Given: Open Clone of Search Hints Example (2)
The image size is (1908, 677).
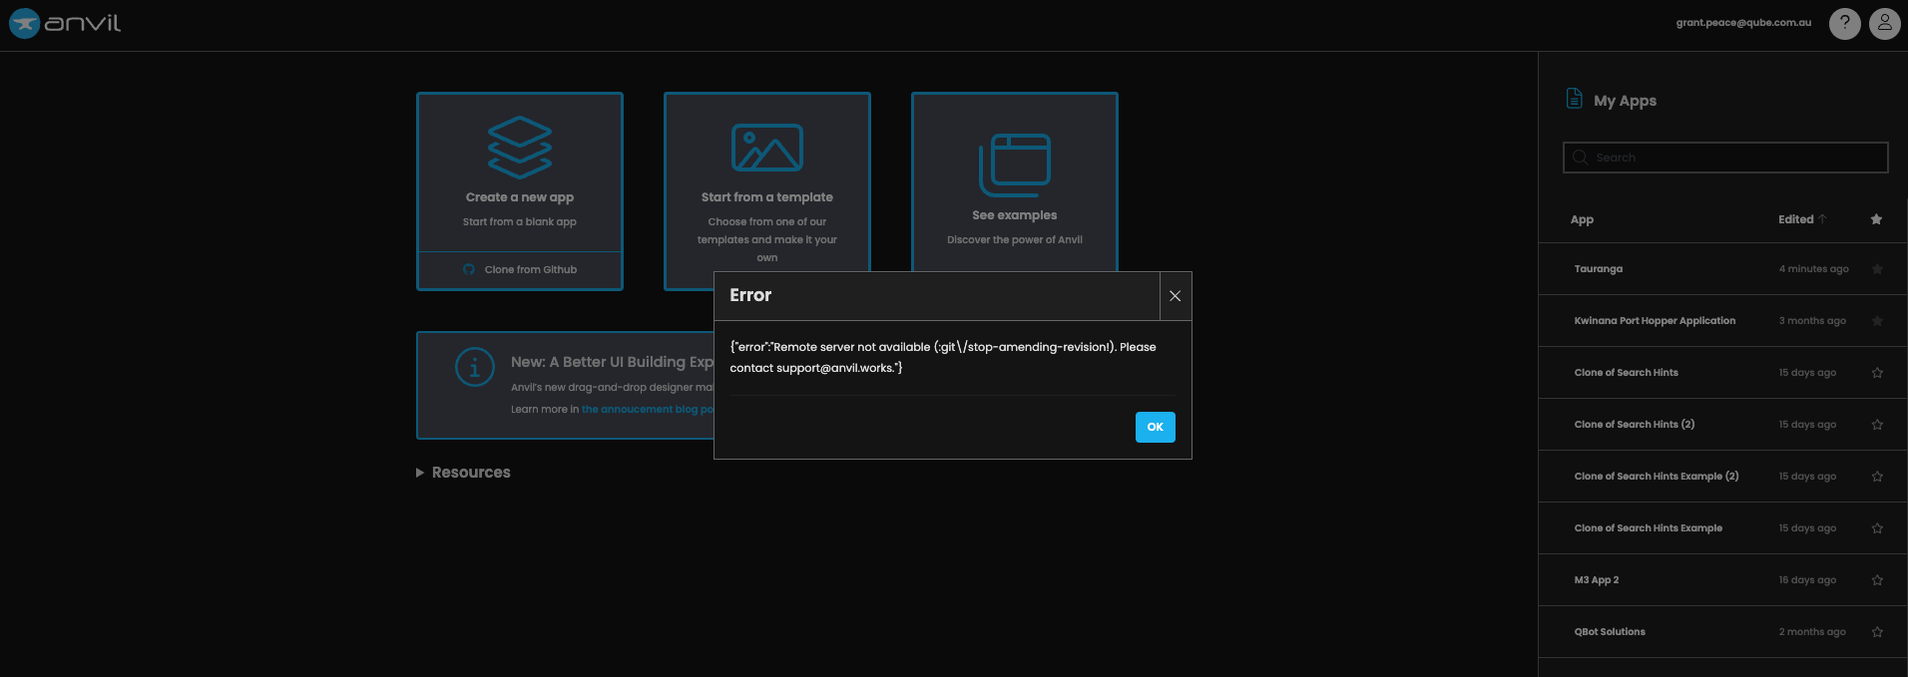Looking at the screenshot, I should pos(1657,477).
